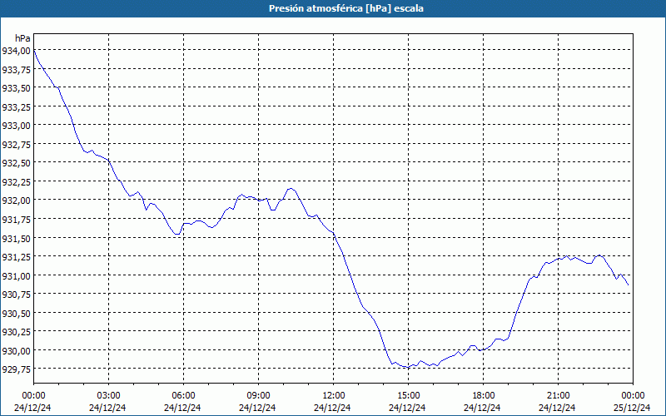Click the 25/12/24 date label
The image size is (666, 416).
pyautogui.click(x=633, y=408)
